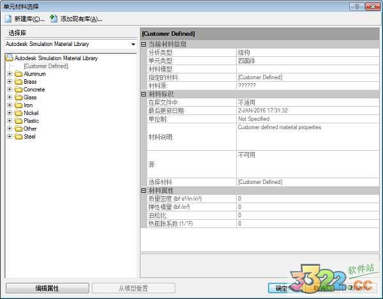Click the add existing library (添加现有库) icon
383x299 pixels.
coord(54,19)
